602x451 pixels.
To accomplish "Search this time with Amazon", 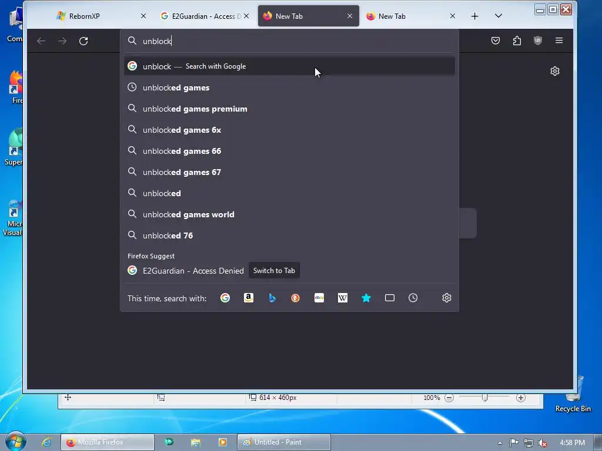I will point(249,298).
